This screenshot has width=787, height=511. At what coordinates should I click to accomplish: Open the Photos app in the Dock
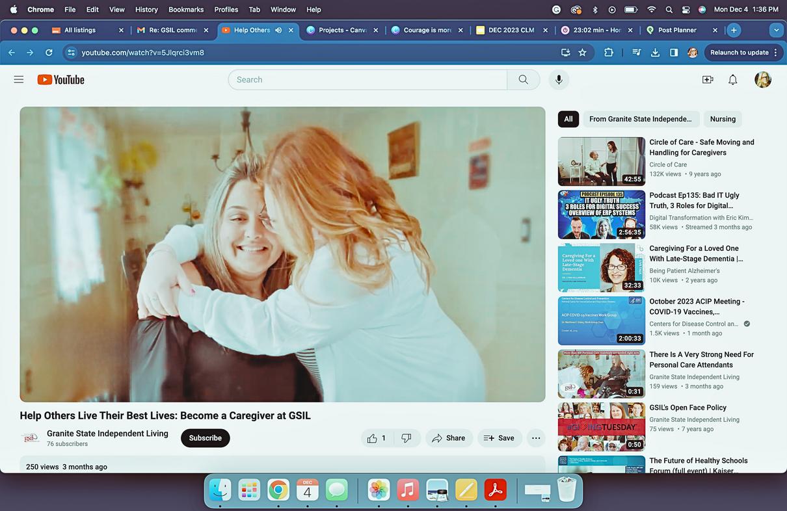click(379, 490)
